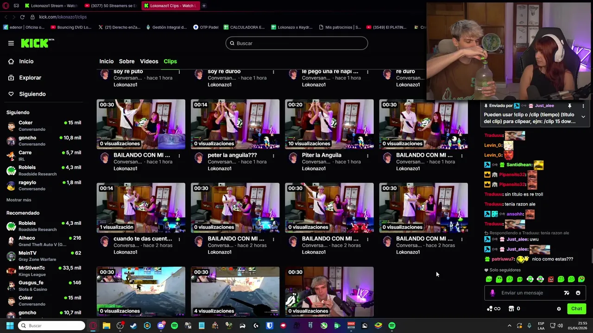Expand the pinned chat message
The image size is (593, 333).
point(583,117)
